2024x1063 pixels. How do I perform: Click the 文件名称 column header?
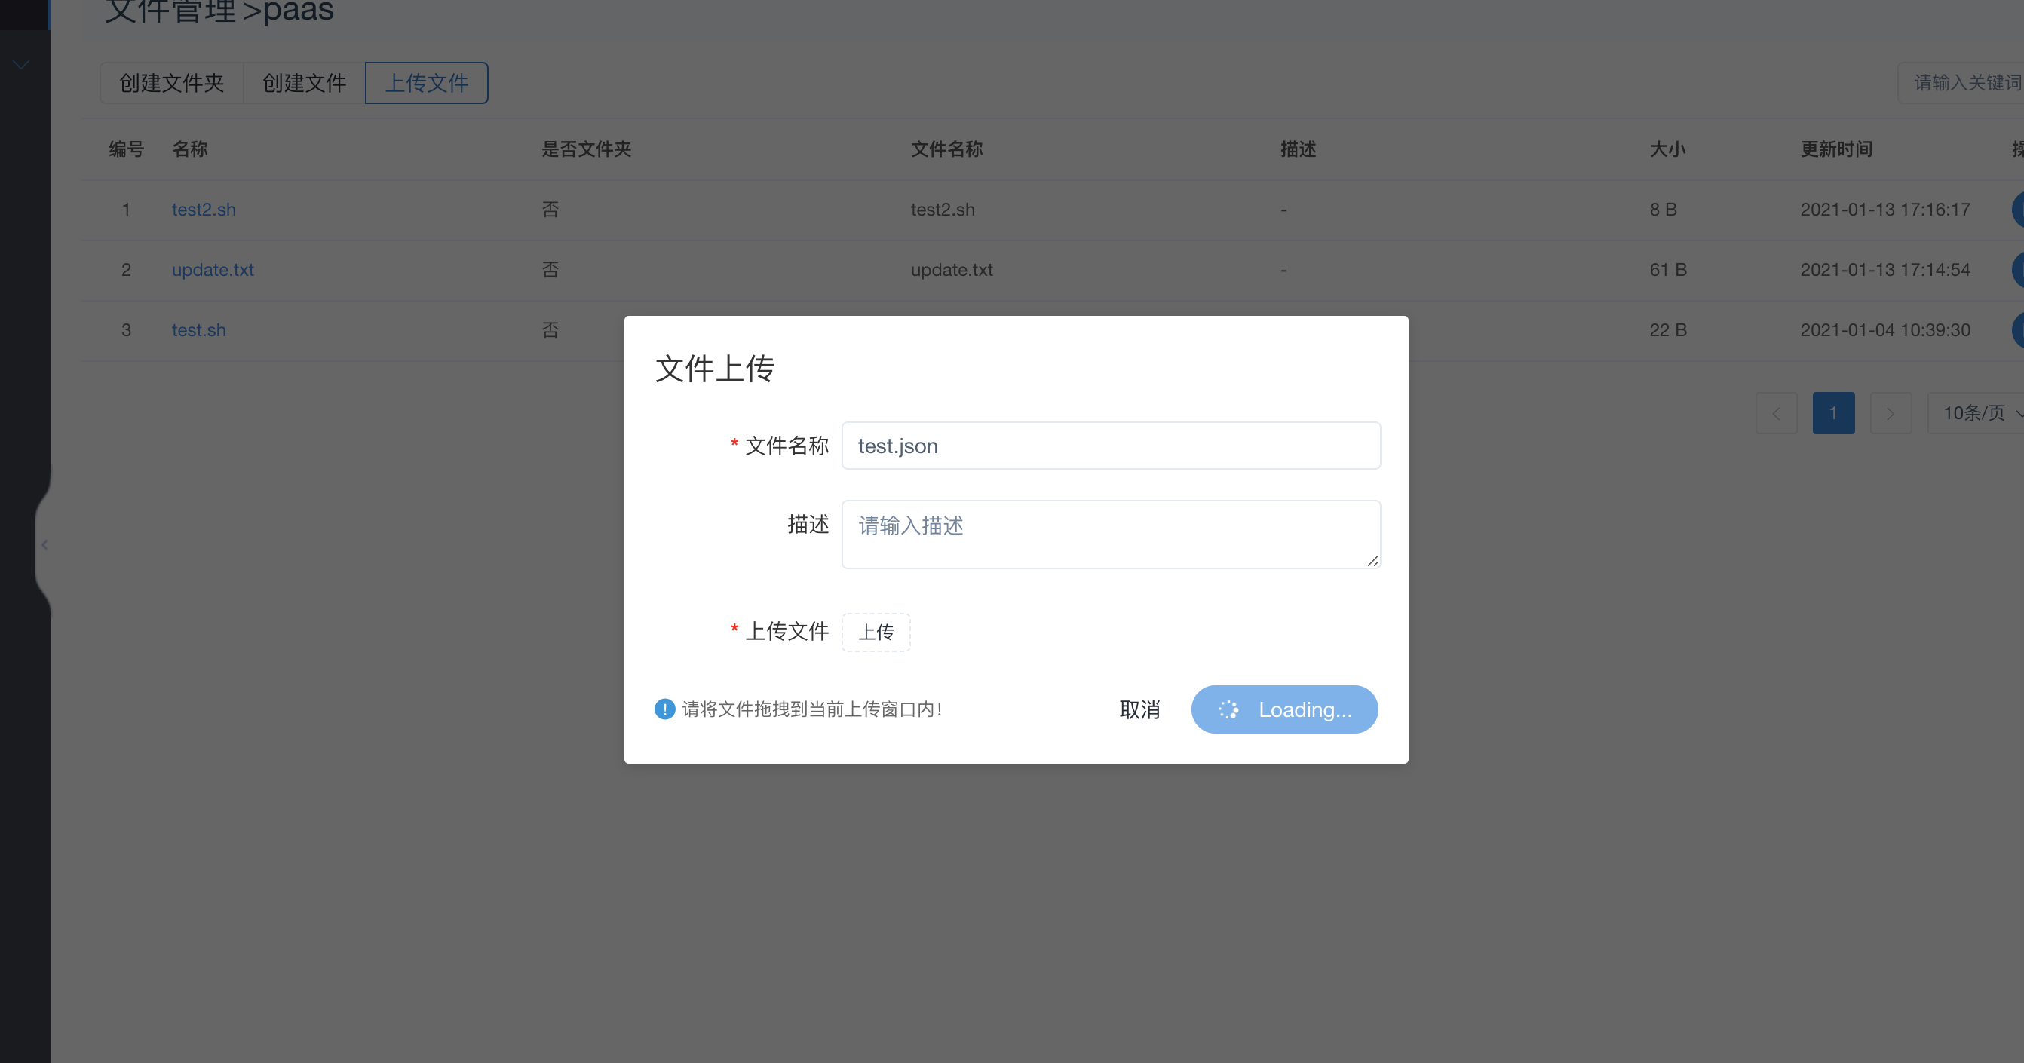pos(947,149)
